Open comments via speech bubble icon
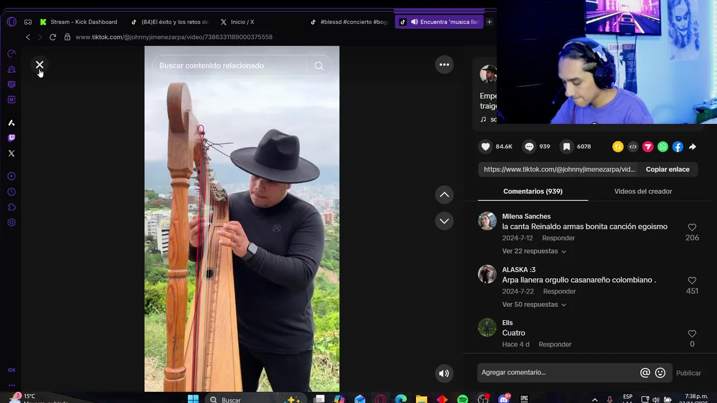This screenshot has height=403, width=717. 529,147
